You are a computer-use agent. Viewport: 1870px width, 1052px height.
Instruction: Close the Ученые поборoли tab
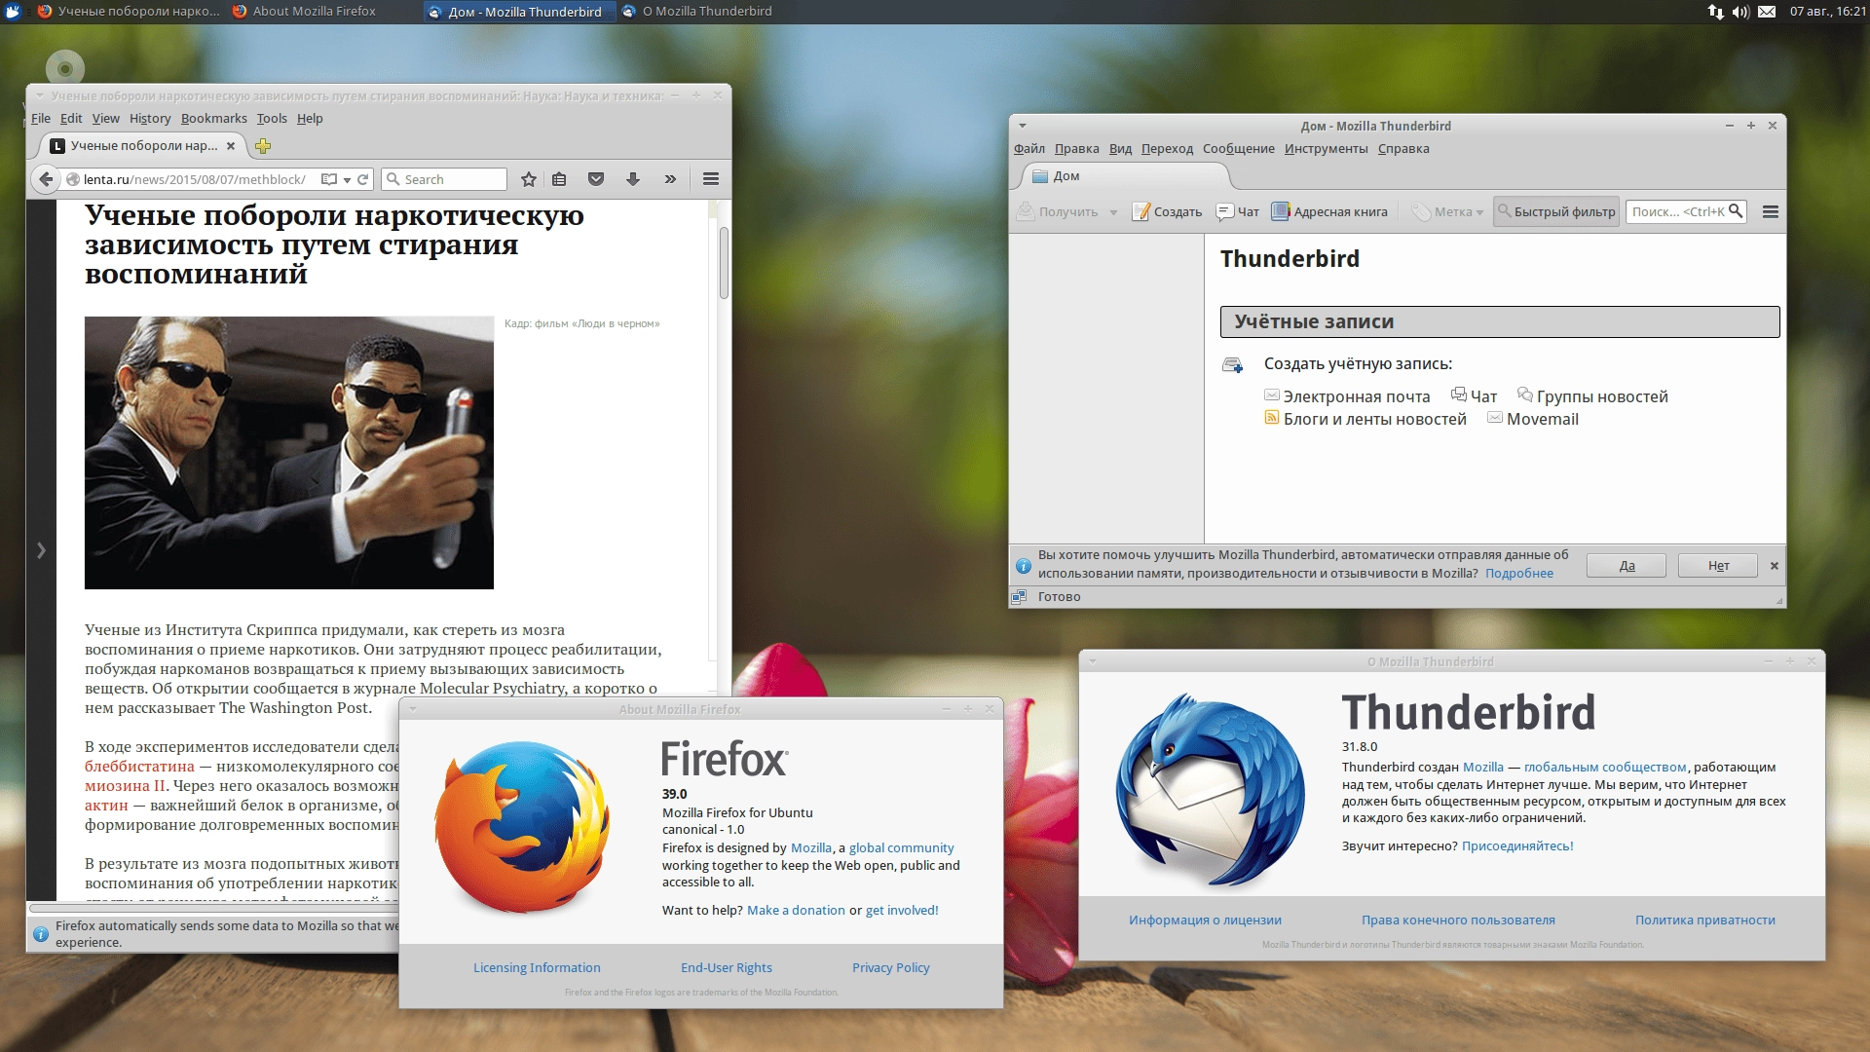coord(231,146)
